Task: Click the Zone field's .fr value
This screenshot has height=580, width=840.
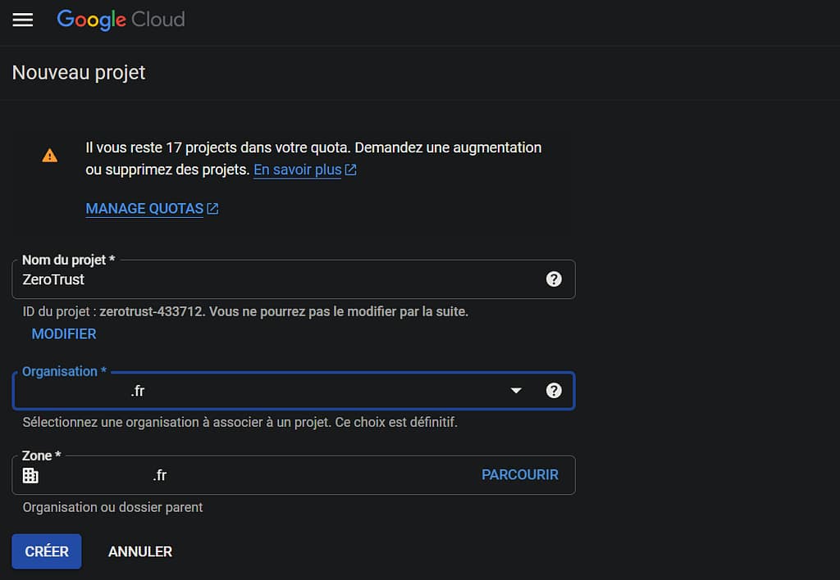Action: tap(160, 475)
